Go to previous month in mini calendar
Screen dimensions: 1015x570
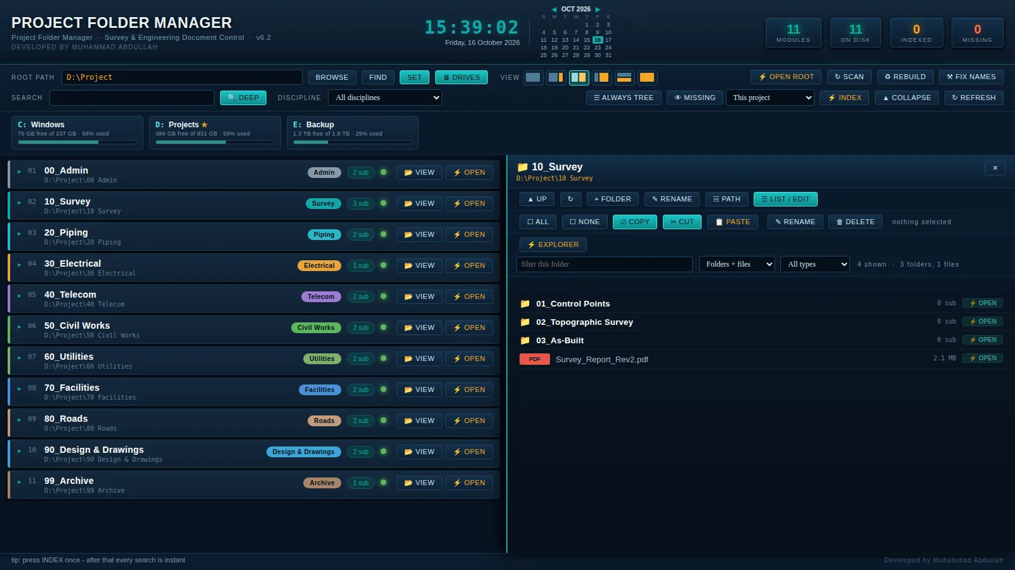(554, 9)
